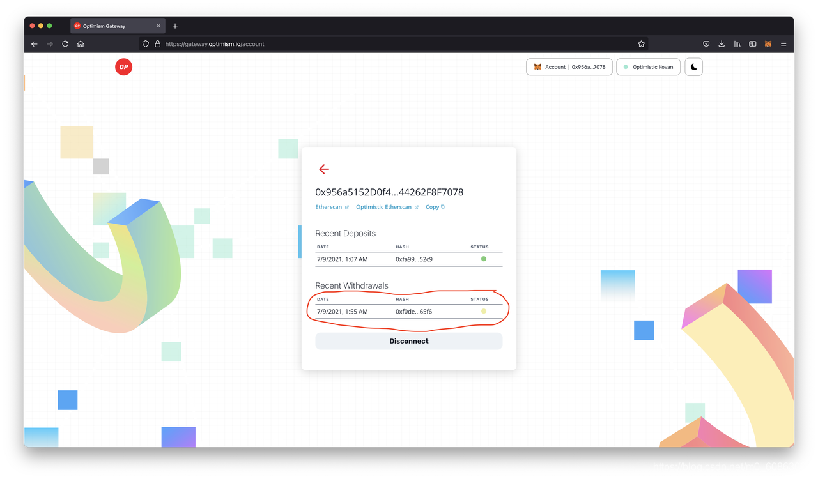Select the deposit date 7/9/2021, 1:07 AM
818x479 pixels.
tap(342, 259)
